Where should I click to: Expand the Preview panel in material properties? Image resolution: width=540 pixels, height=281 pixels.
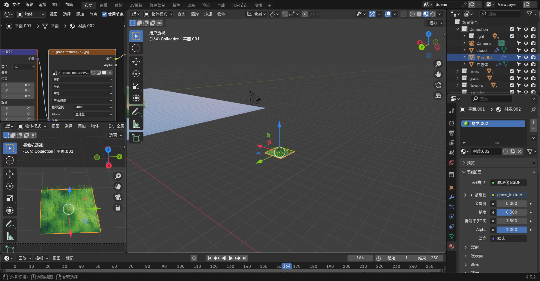pos(471,163)
